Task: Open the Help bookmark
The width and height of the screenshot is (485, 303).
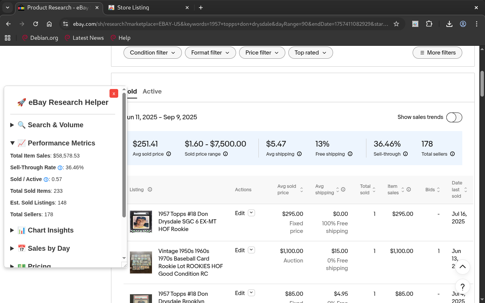Action: click(x=120, y=38)
